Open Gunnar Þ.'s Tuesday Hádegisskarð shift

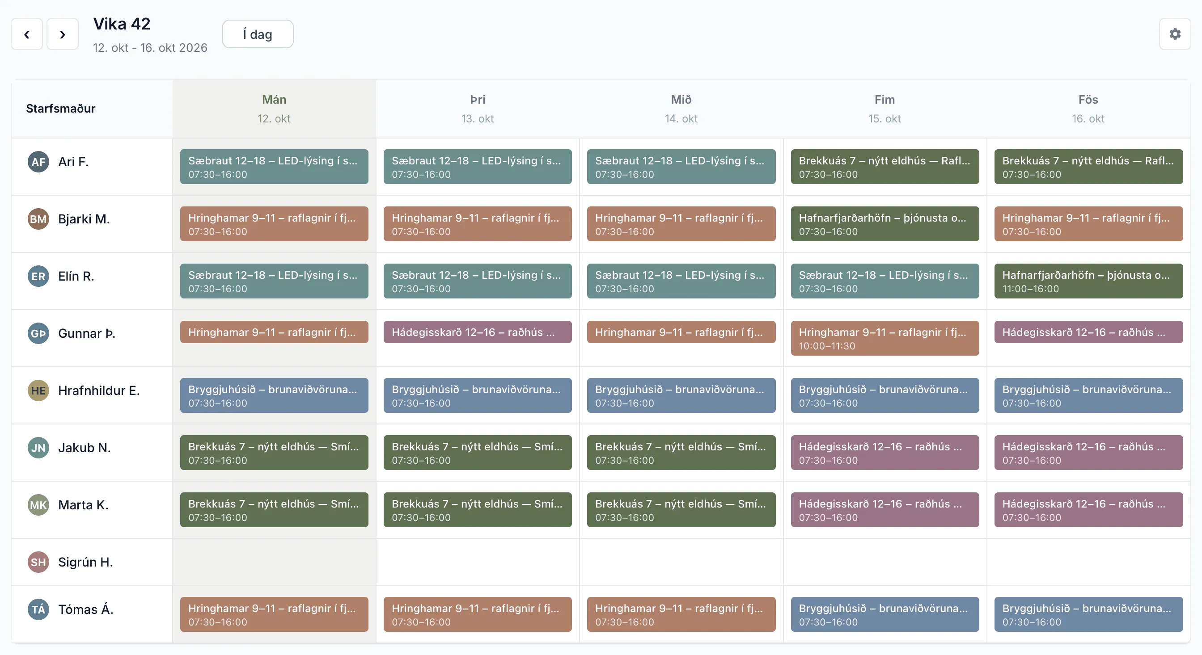(x=477, y=332)
